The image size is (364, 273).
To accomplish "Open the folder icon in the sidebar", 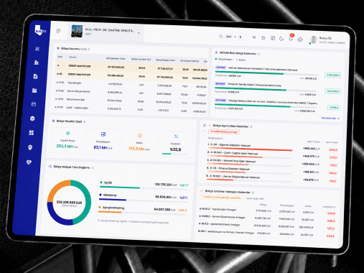I will click(34, 91).
